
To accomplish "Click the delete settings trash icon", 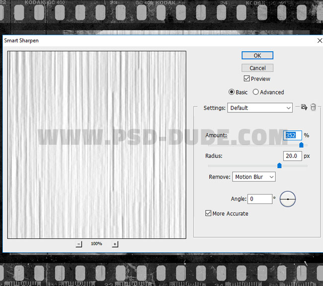I will click(x=313, y=107).
